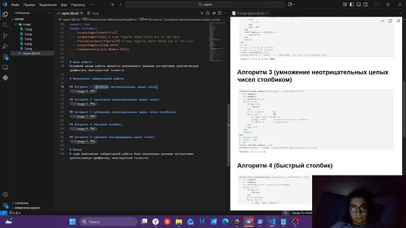Open 2.png in the explorer tree
This screenshot has width=406, height=228.
coord(28,34)
